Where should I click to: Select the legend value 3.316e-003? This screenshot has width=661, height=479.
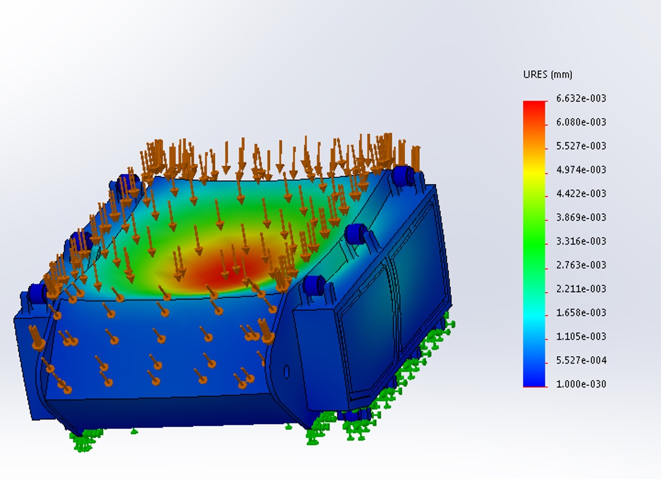(x=581, y=241)
